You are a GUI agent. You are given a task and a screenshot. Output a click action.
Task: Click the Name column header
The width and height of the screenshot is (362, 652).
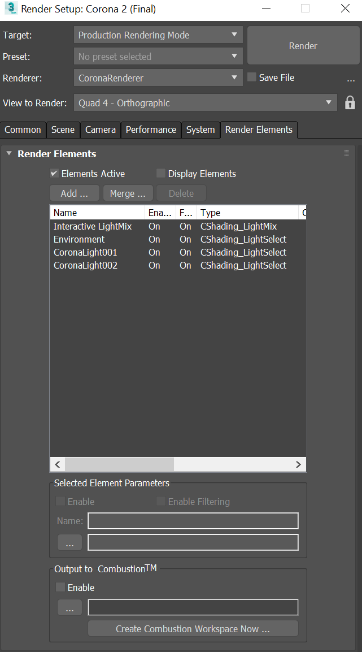pos(98,213)
